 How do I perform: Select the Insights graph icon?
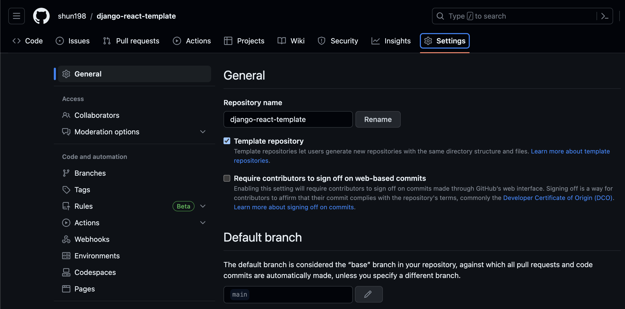[375, 41]
